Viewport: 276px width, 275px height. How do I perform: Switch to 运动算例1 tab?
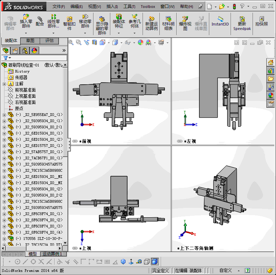click(53, 254)
